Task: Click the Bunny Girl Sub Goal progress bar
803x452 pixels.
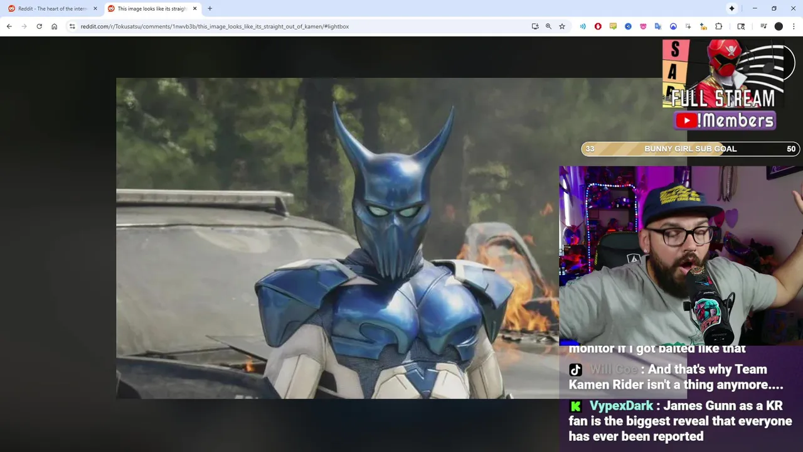Action: [x=690, y=149]
